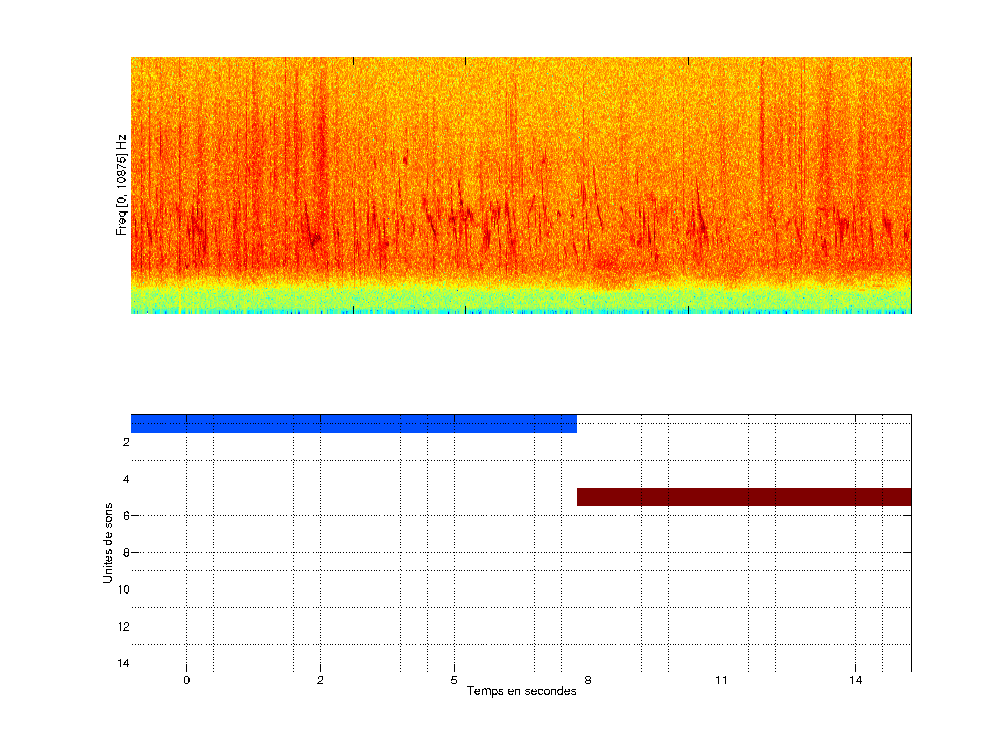Click x-axis tick label 5

coord(454,680)
